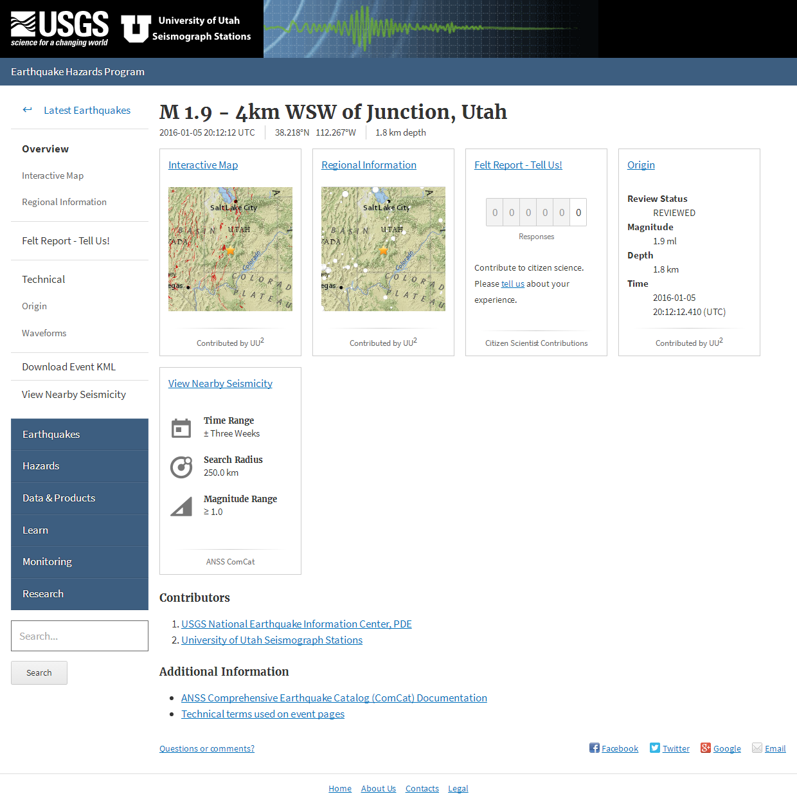Image resolution: width=797 pixels, height=803 pixels.
Task: Click Contacts footer link
Action: (x=422, y=788)
